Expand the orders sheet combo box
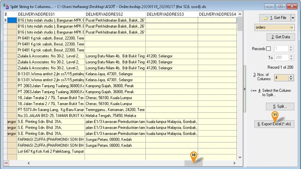The image size is (301, 169). tap(291, 27)
